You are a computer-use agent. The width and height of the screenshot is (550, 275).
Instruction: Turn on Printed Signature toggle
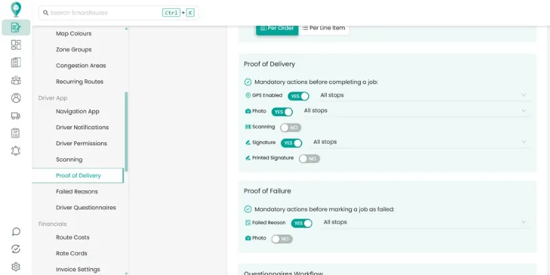[310, 159]
